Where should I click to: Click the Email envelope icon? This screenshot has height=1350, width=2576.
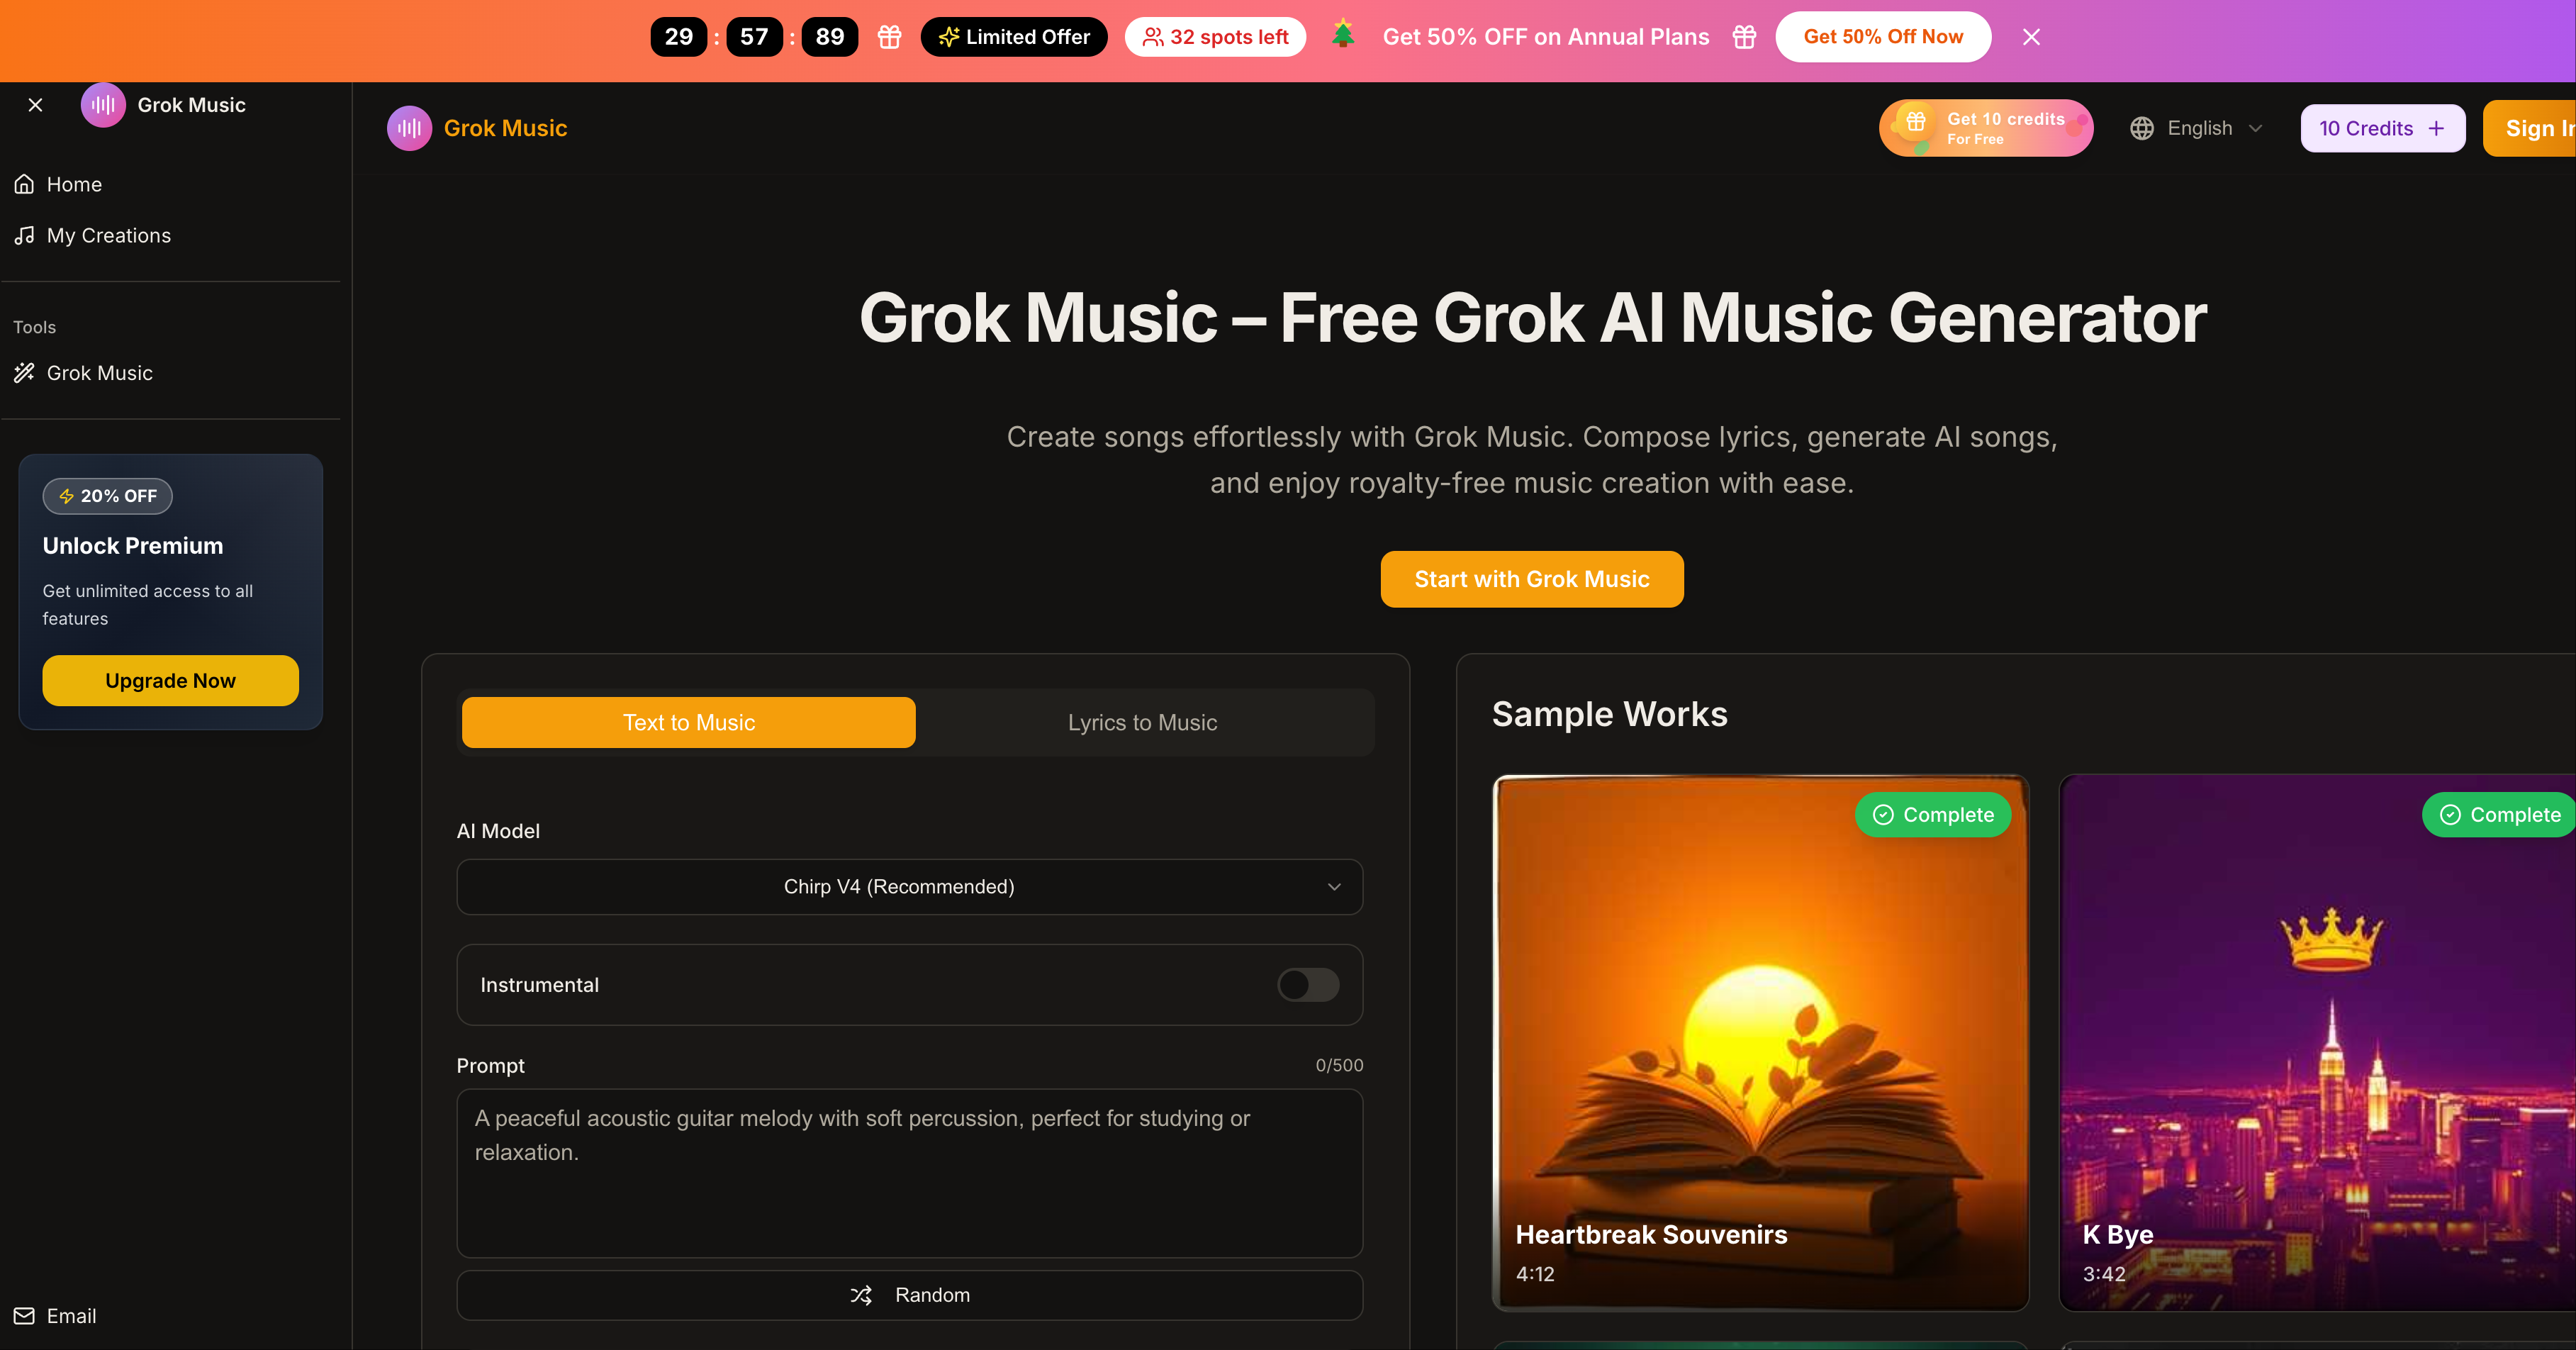tap(24, 1316)
